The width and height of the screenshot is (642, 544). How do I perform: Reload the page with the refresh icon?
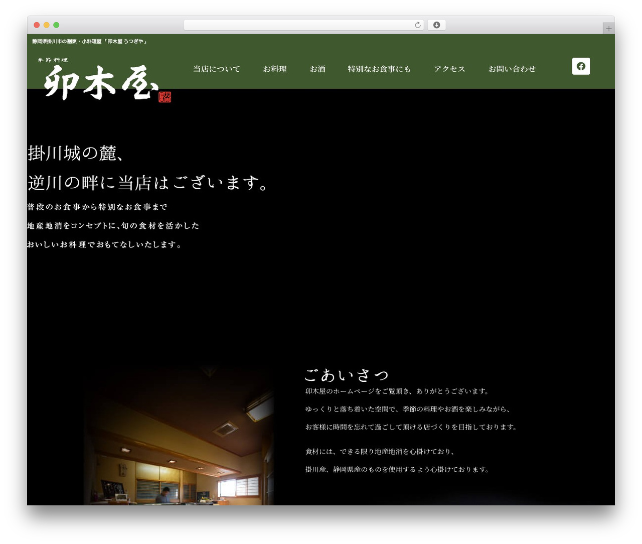(x=418, y=25)
